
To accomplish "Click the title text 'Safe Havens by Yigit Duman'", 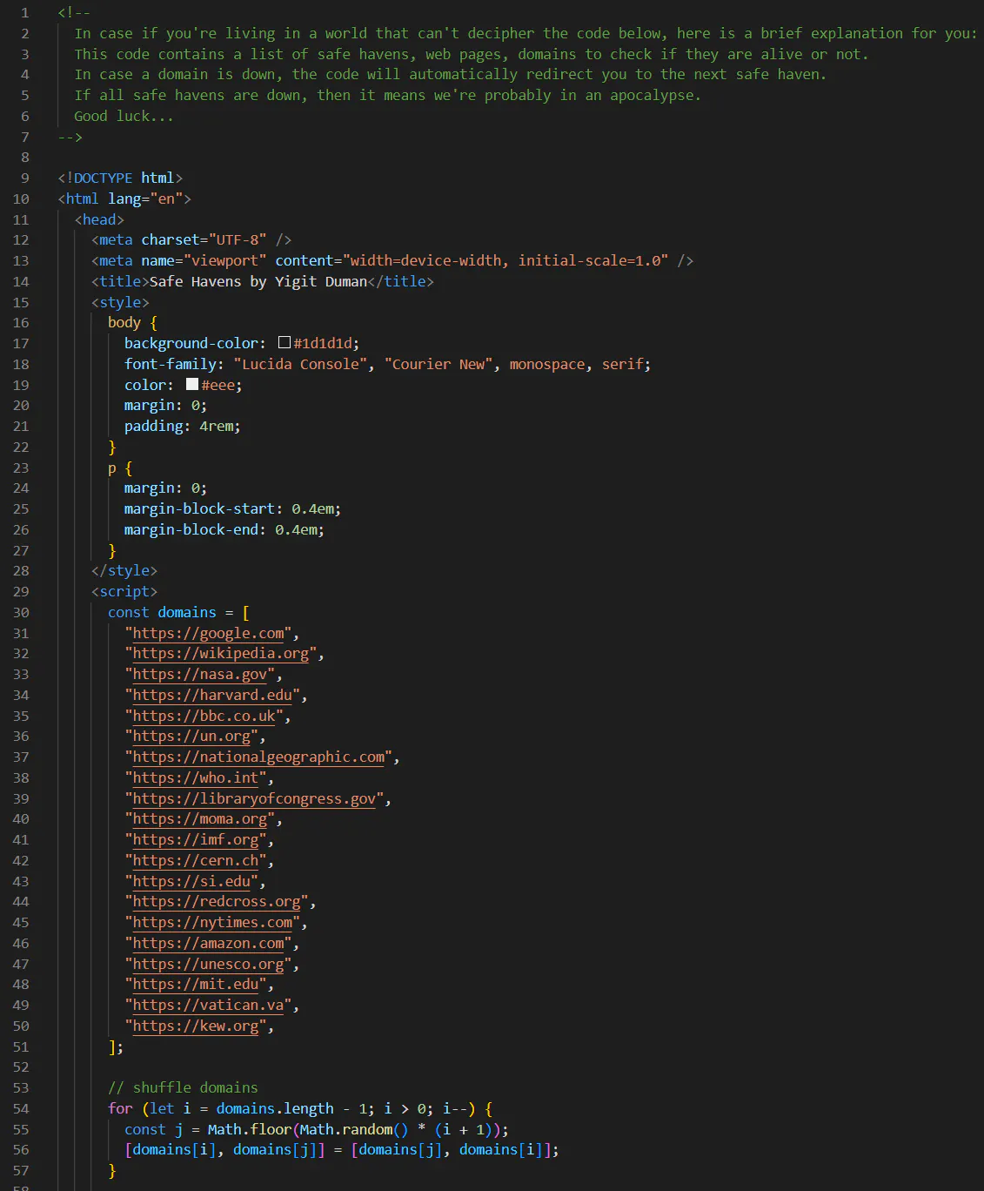I will point(258,281).
